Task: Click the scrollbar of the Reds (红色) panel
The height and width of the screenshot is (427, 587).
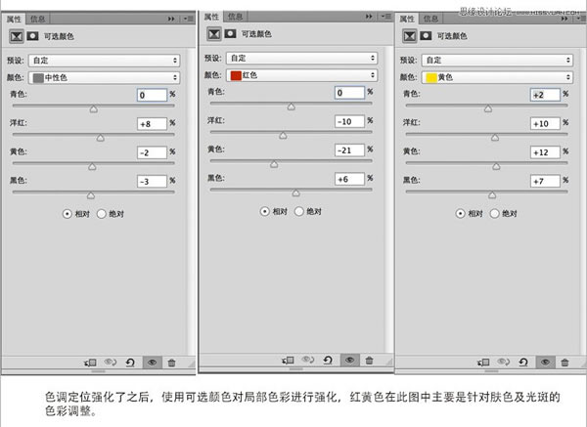Action: click(x=389, y=199)
